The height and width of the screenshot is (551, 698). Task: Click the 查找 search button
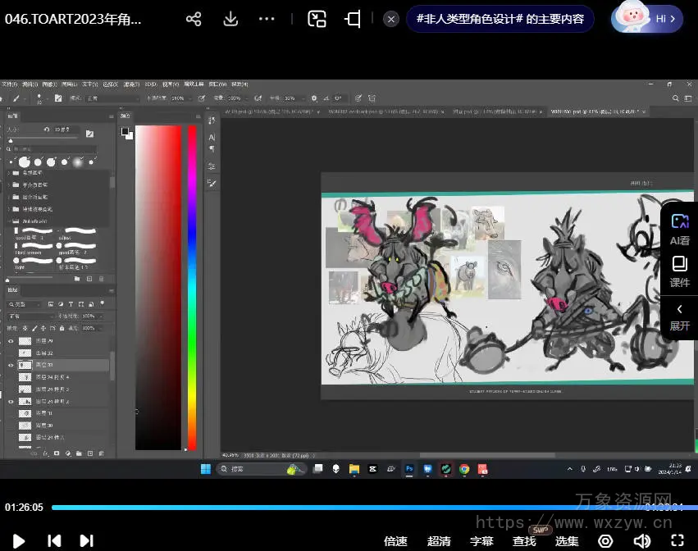[x=524, y=541]
